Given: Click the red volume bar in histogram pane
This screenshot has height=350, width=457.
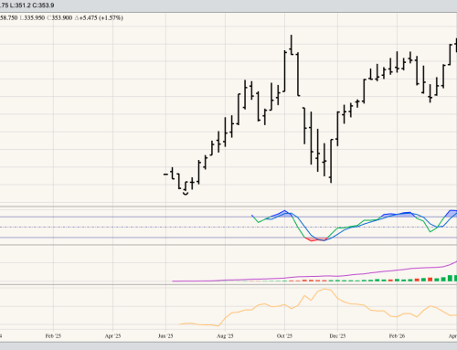Looking at the screenshot, I should tap(430, 280).
